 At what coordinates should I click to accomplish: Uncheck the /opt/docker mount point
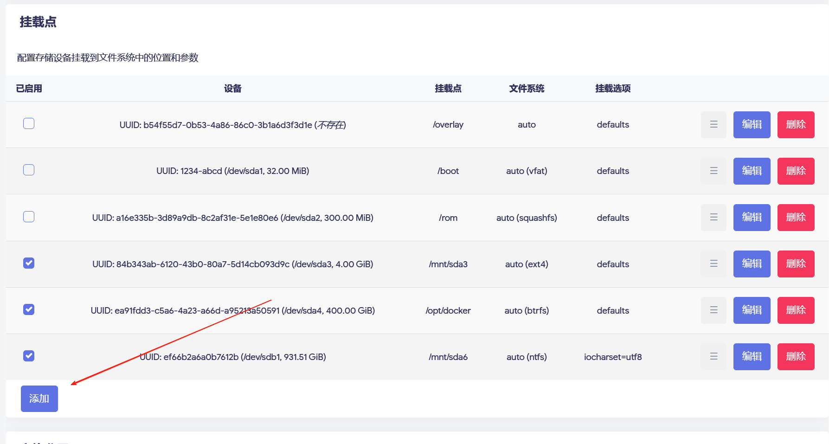click(29, 309)
